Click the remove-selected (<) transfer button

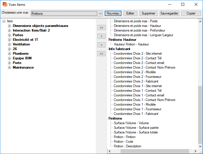(101, 45)
